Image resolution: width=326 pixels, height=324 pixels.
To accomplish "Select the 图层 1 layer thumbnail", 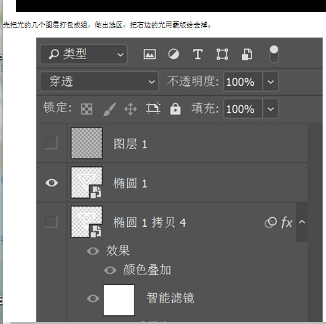I will [x=87, y=143].
